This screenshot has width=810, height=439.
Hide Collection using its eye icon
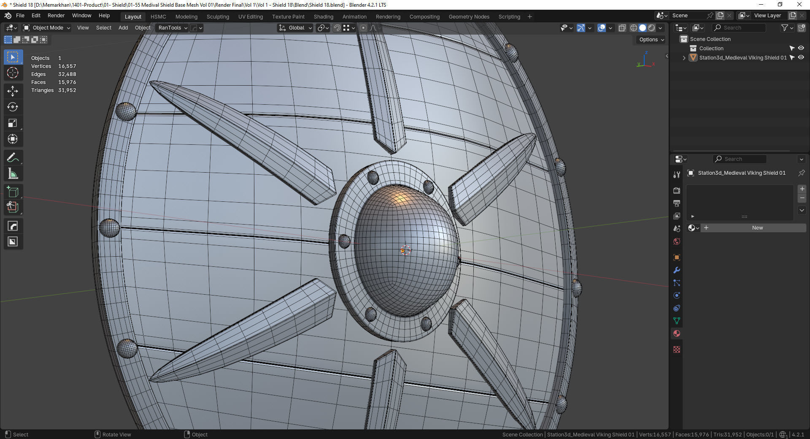[801, 48]
